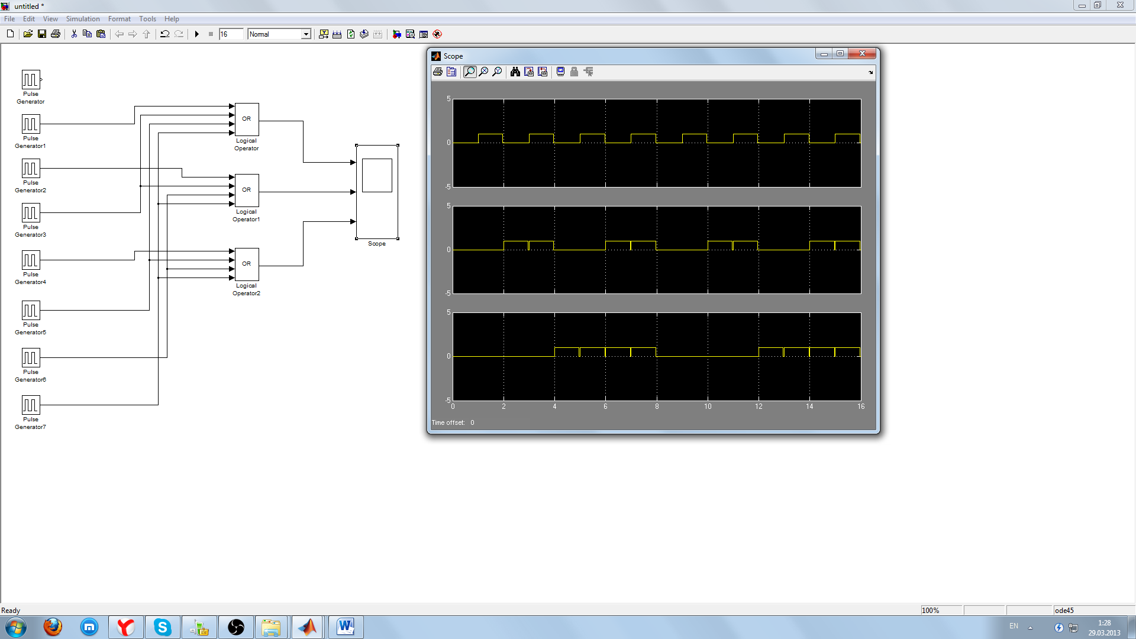This screenshot has height=639, width=1136.
Task: Open a model file from toolbar
Action: click(28, 34)
